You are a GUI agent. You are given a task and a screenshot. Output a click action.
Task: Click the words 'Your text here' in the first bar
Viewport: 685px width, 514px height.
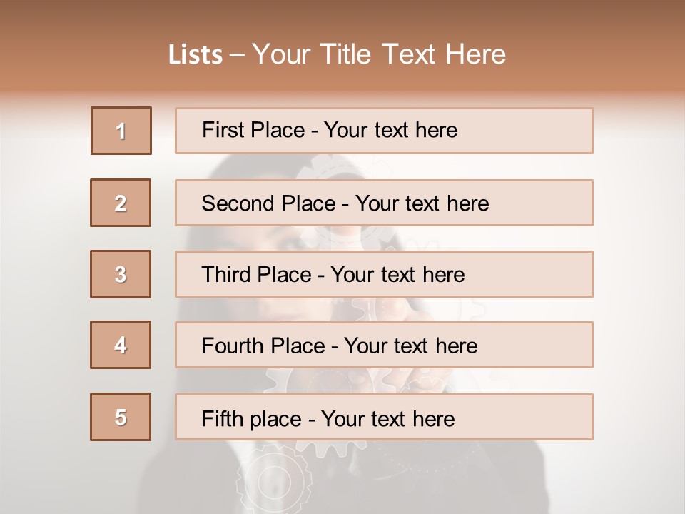pos(390,130)
